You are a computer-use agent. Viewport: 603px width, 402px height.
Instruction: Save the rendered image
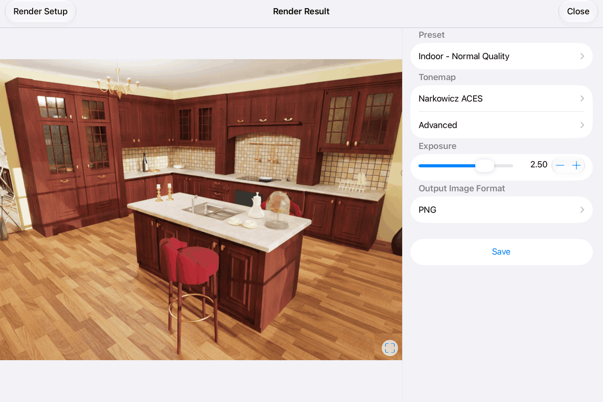click(x=501, y=252)
